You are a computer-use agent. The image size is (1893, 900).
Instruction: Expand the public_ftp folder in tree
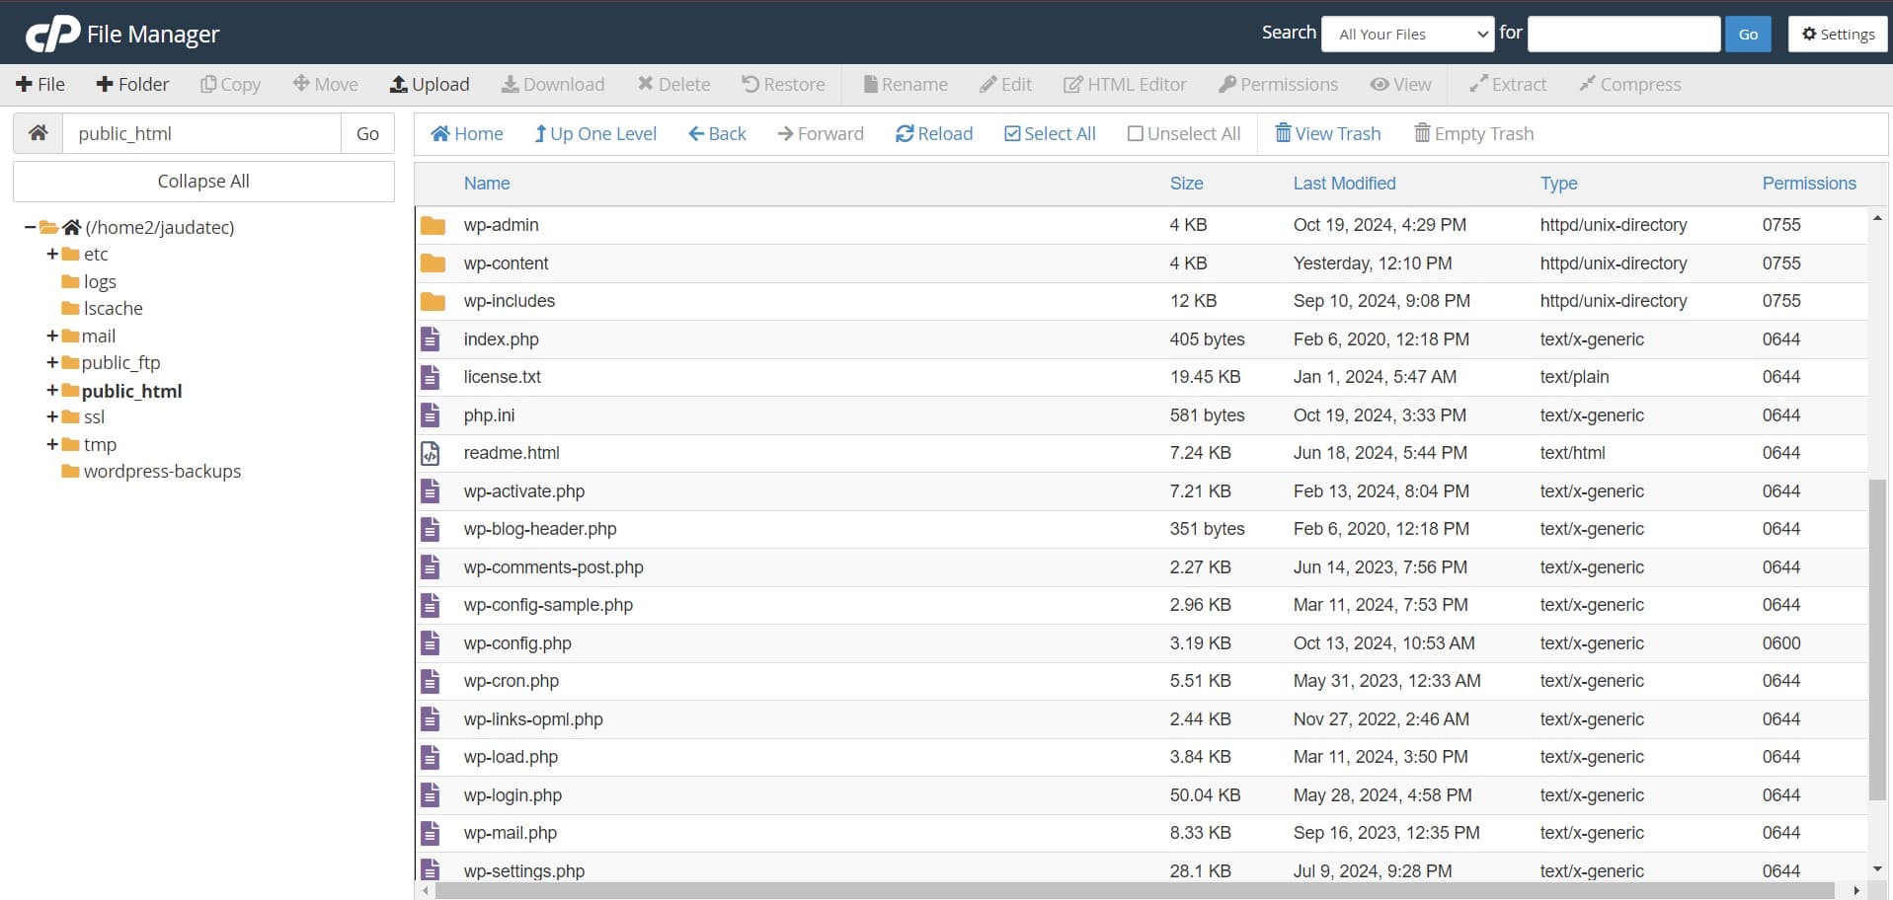click(x=51, y=362)
